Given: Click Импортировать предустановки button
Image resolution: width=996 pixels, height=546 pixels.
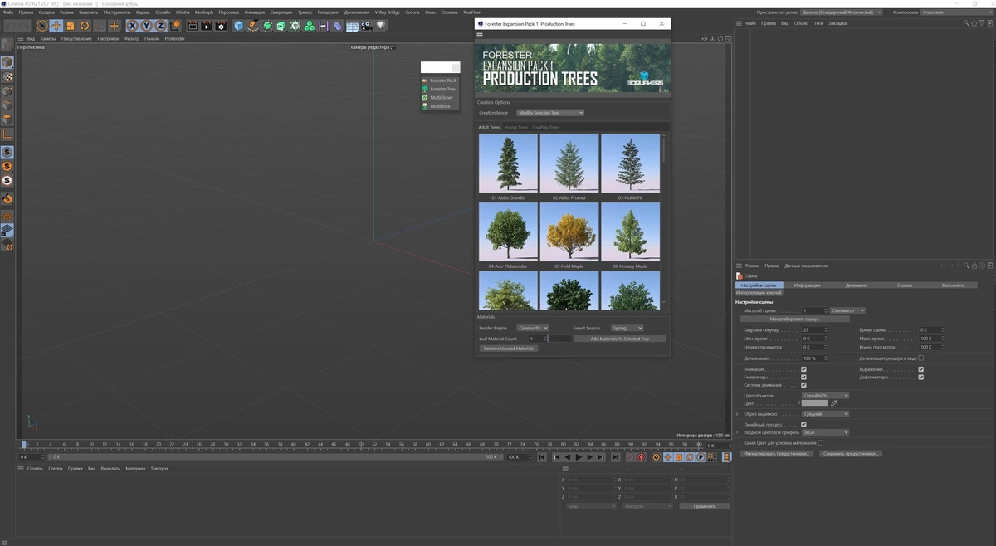Looking at the screenshot, I should click(x=777, y=454).
